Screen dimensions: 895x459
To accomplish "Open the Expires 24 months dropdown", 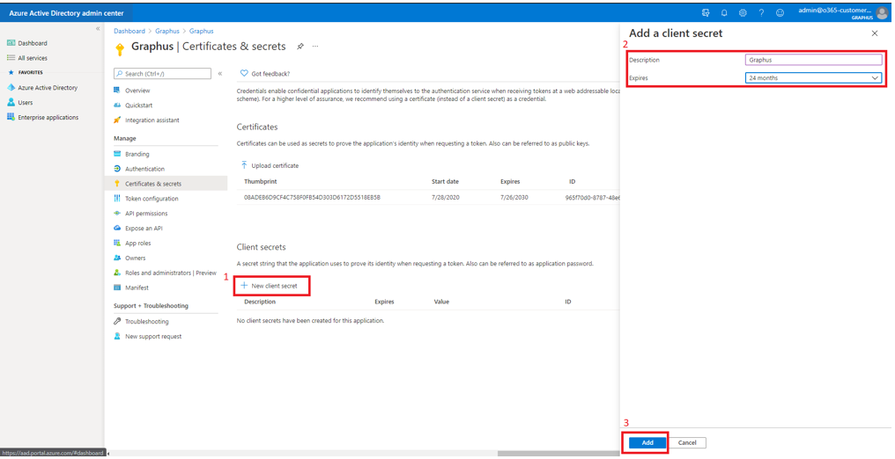I will (813, 78).
